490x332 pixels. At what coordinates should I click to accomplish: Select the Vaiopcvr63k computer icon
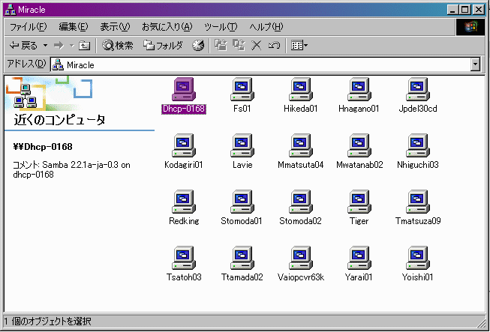click(301, 258)
